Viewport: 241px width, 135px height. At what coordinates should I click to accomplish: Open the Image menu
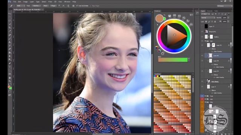click(x=25, y=1)
